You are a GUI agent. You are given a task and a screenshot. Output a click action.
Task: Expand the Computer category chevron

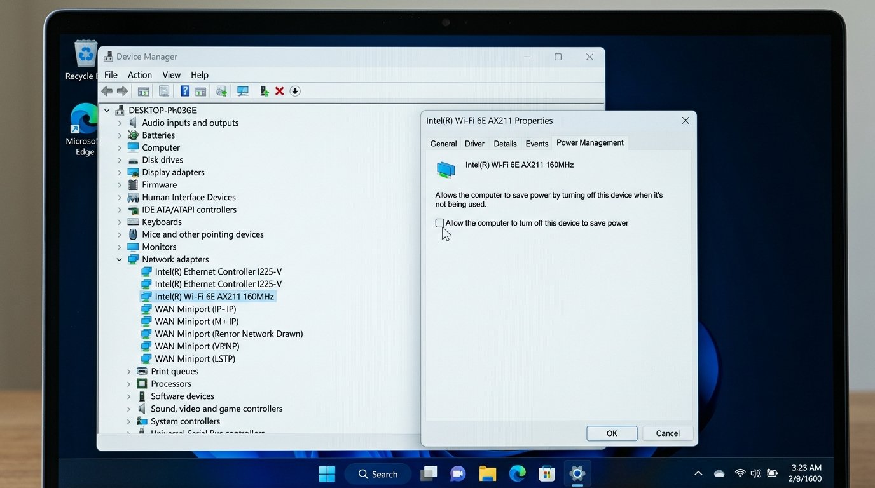tap(120, 148)
